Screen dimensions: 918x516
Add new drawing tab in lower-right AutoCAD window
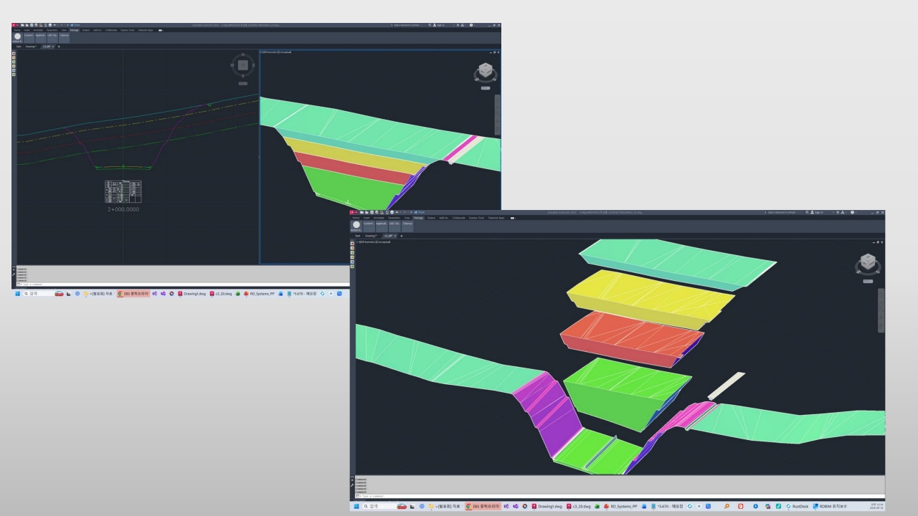[x=402, y=236]
